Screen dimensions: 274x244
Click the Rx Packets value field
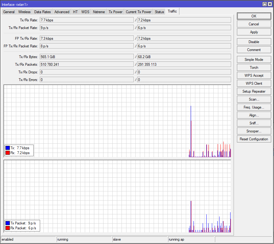point(184,65)
